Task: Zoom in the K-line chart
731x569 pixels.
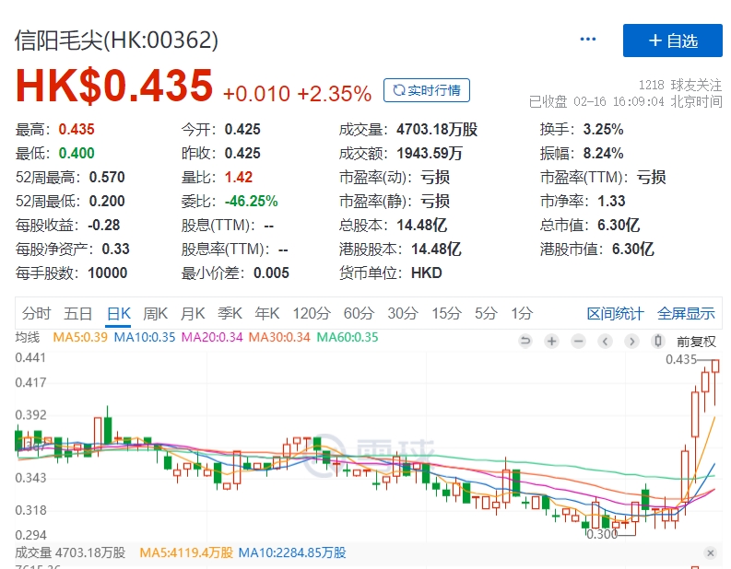Action: [551, 341]
